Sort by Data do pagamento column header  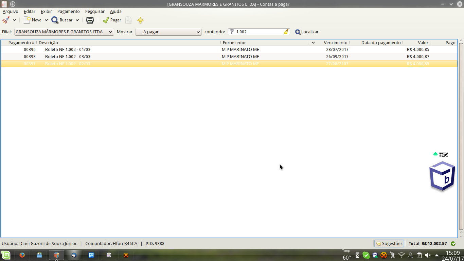click(381, 42)
